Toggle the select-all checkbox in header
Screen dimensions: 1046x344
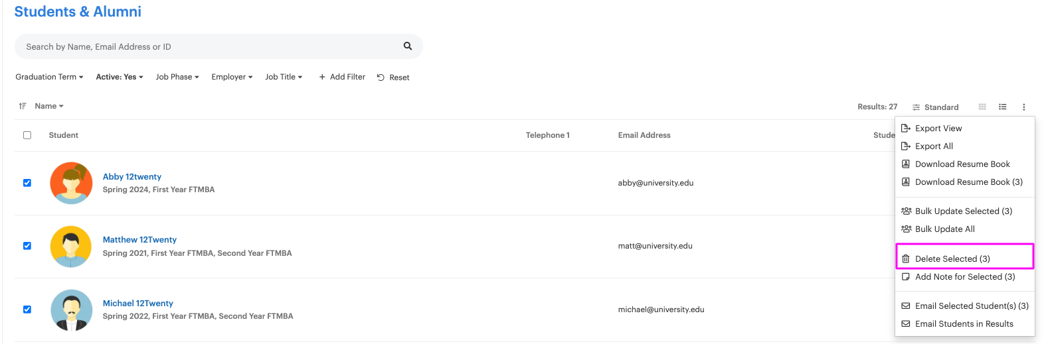click(x=27, y=135)
